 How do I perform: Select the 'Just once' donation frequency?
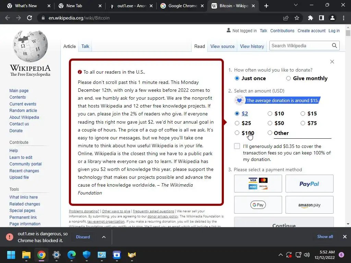pyautogui.click(x=237, y=78)
